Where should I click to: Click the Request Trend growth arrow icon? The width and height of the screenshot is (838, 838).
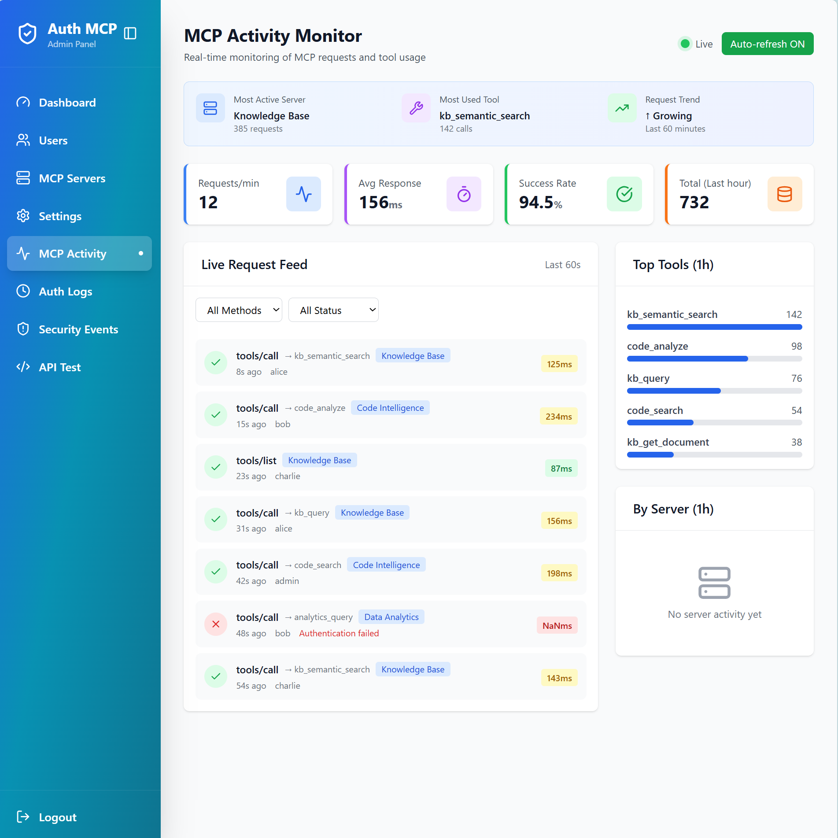pos(622,108)
